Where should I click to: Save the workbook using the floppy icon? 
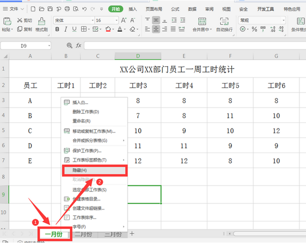[x=50, y=9]
